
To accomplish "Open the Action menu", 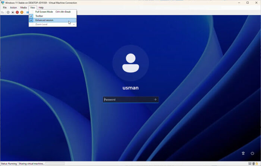I will 13,7.
